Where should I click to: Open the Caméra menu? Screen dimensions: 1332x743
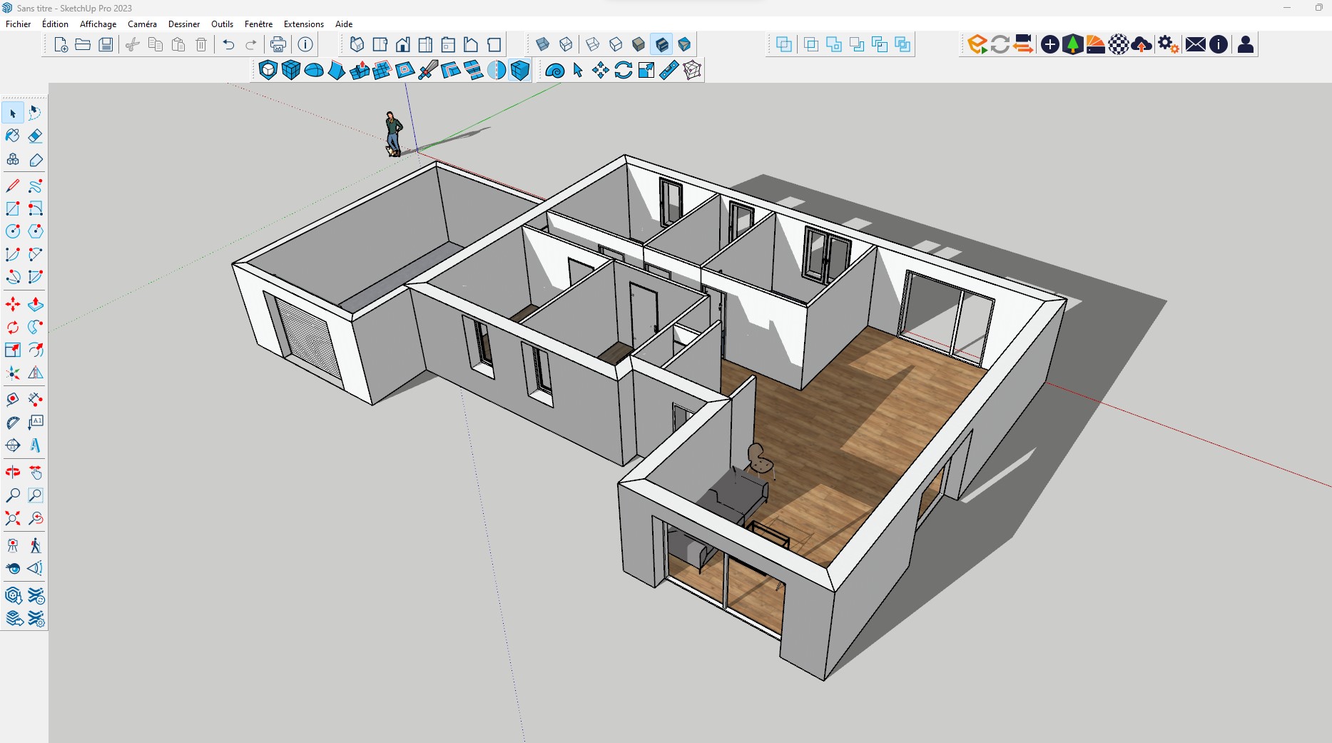[142, 24]
